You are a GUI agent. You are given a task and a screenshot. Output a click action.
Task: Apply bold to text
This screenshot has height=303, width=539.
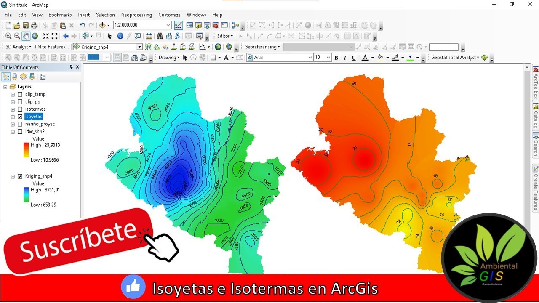click(336, 58)
